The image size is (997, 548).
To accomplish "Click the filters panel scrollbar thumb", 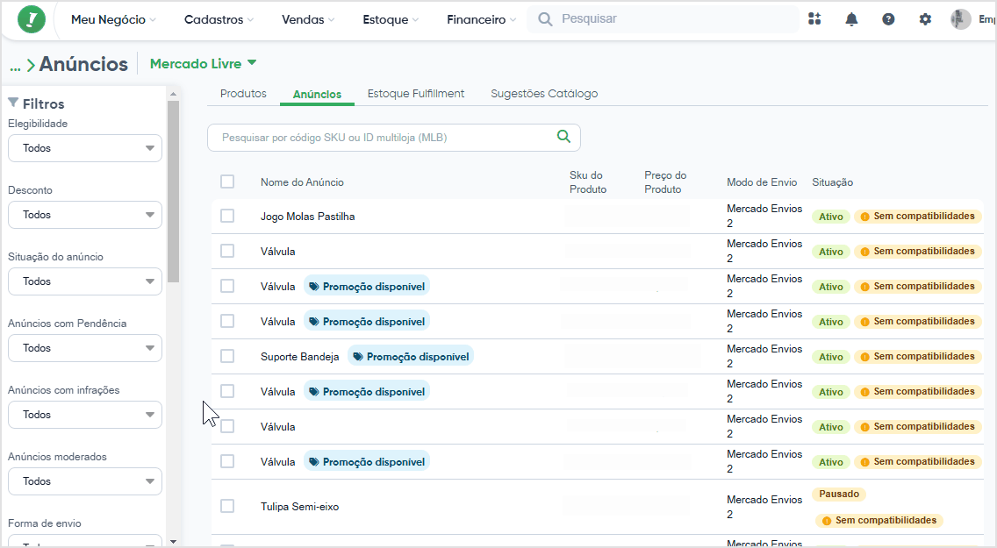I will coord(173,191).
